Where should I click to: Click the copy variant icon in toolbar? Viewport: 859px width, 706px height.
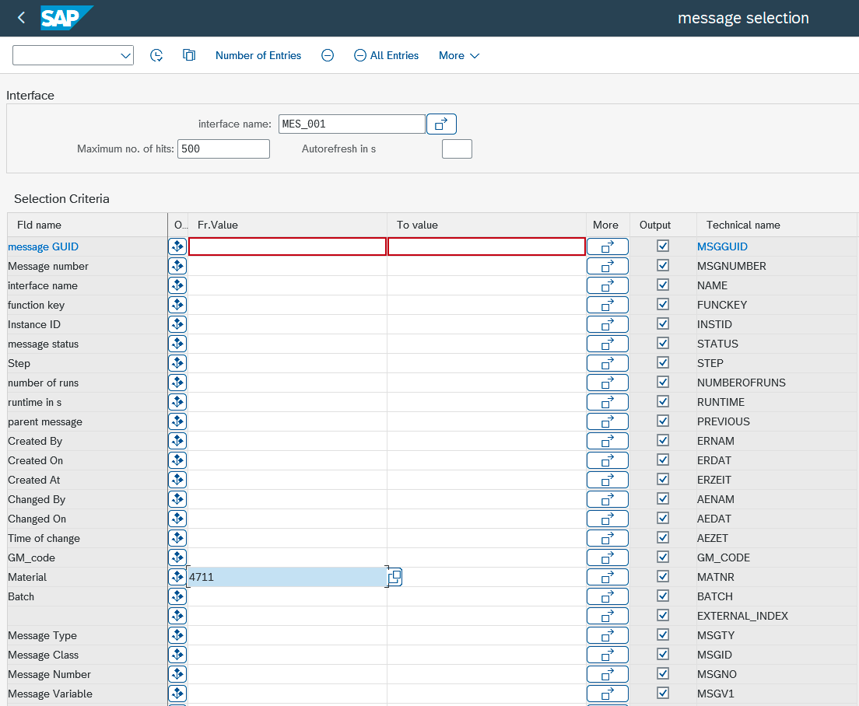click(x=189, y=55)
